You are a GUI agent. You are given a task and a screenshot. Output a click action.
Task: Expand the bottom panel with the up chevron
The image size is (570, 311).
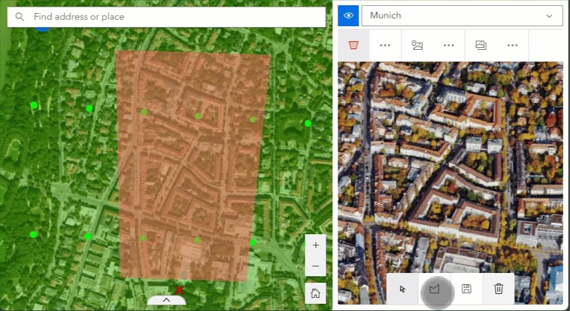(x=167, y=300)
